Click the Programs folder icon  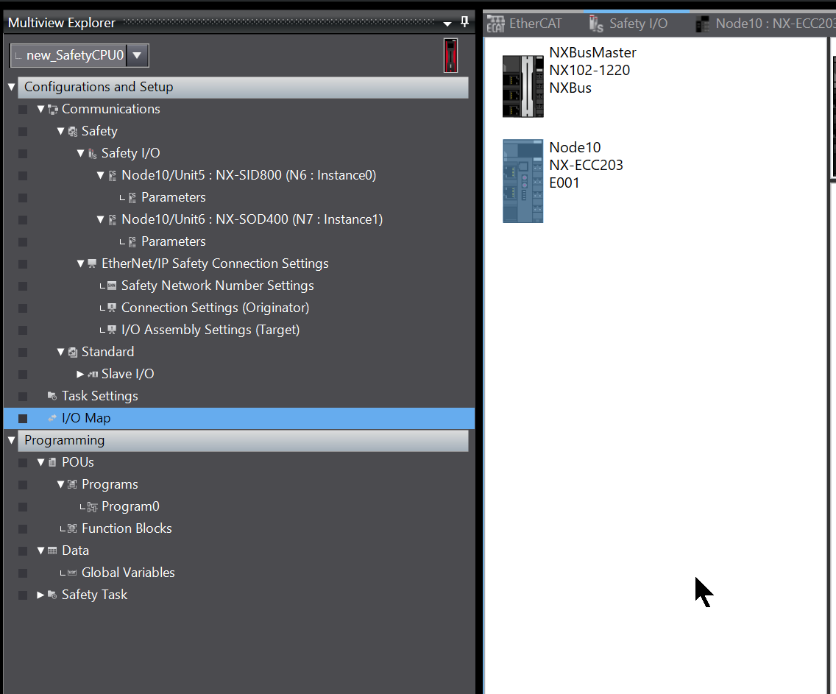click(x=72, y=484)
